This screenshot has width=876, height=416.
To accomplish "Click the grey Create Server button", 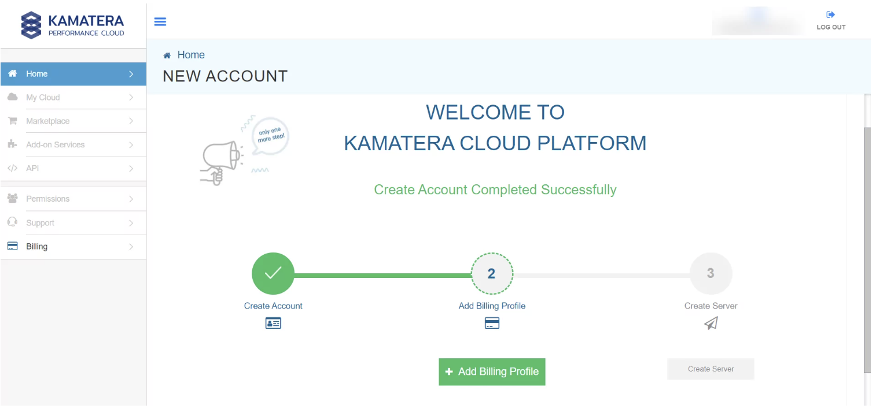I will click(x=711, y=369).
